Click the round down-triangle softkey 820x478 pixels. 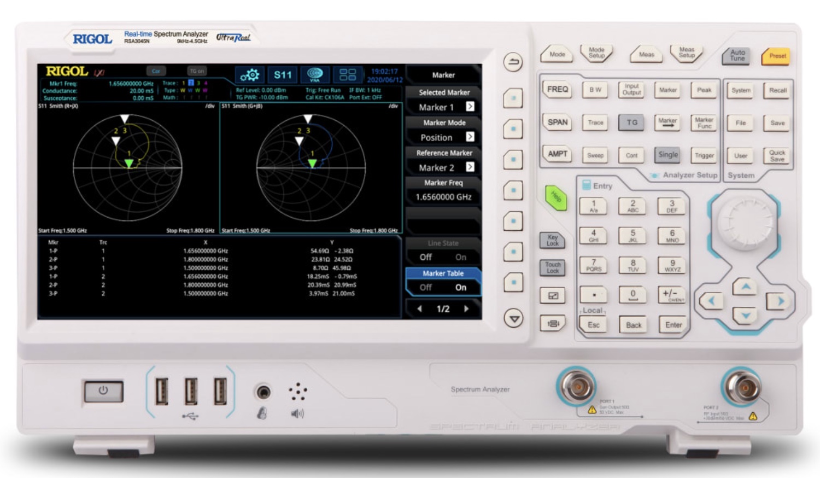(513, 318)
